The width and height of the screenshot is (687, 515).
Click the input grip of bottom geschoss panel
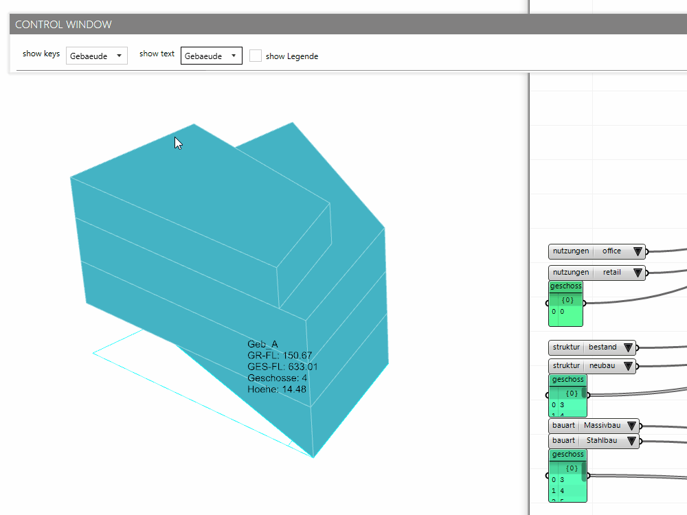pos(548,475)
